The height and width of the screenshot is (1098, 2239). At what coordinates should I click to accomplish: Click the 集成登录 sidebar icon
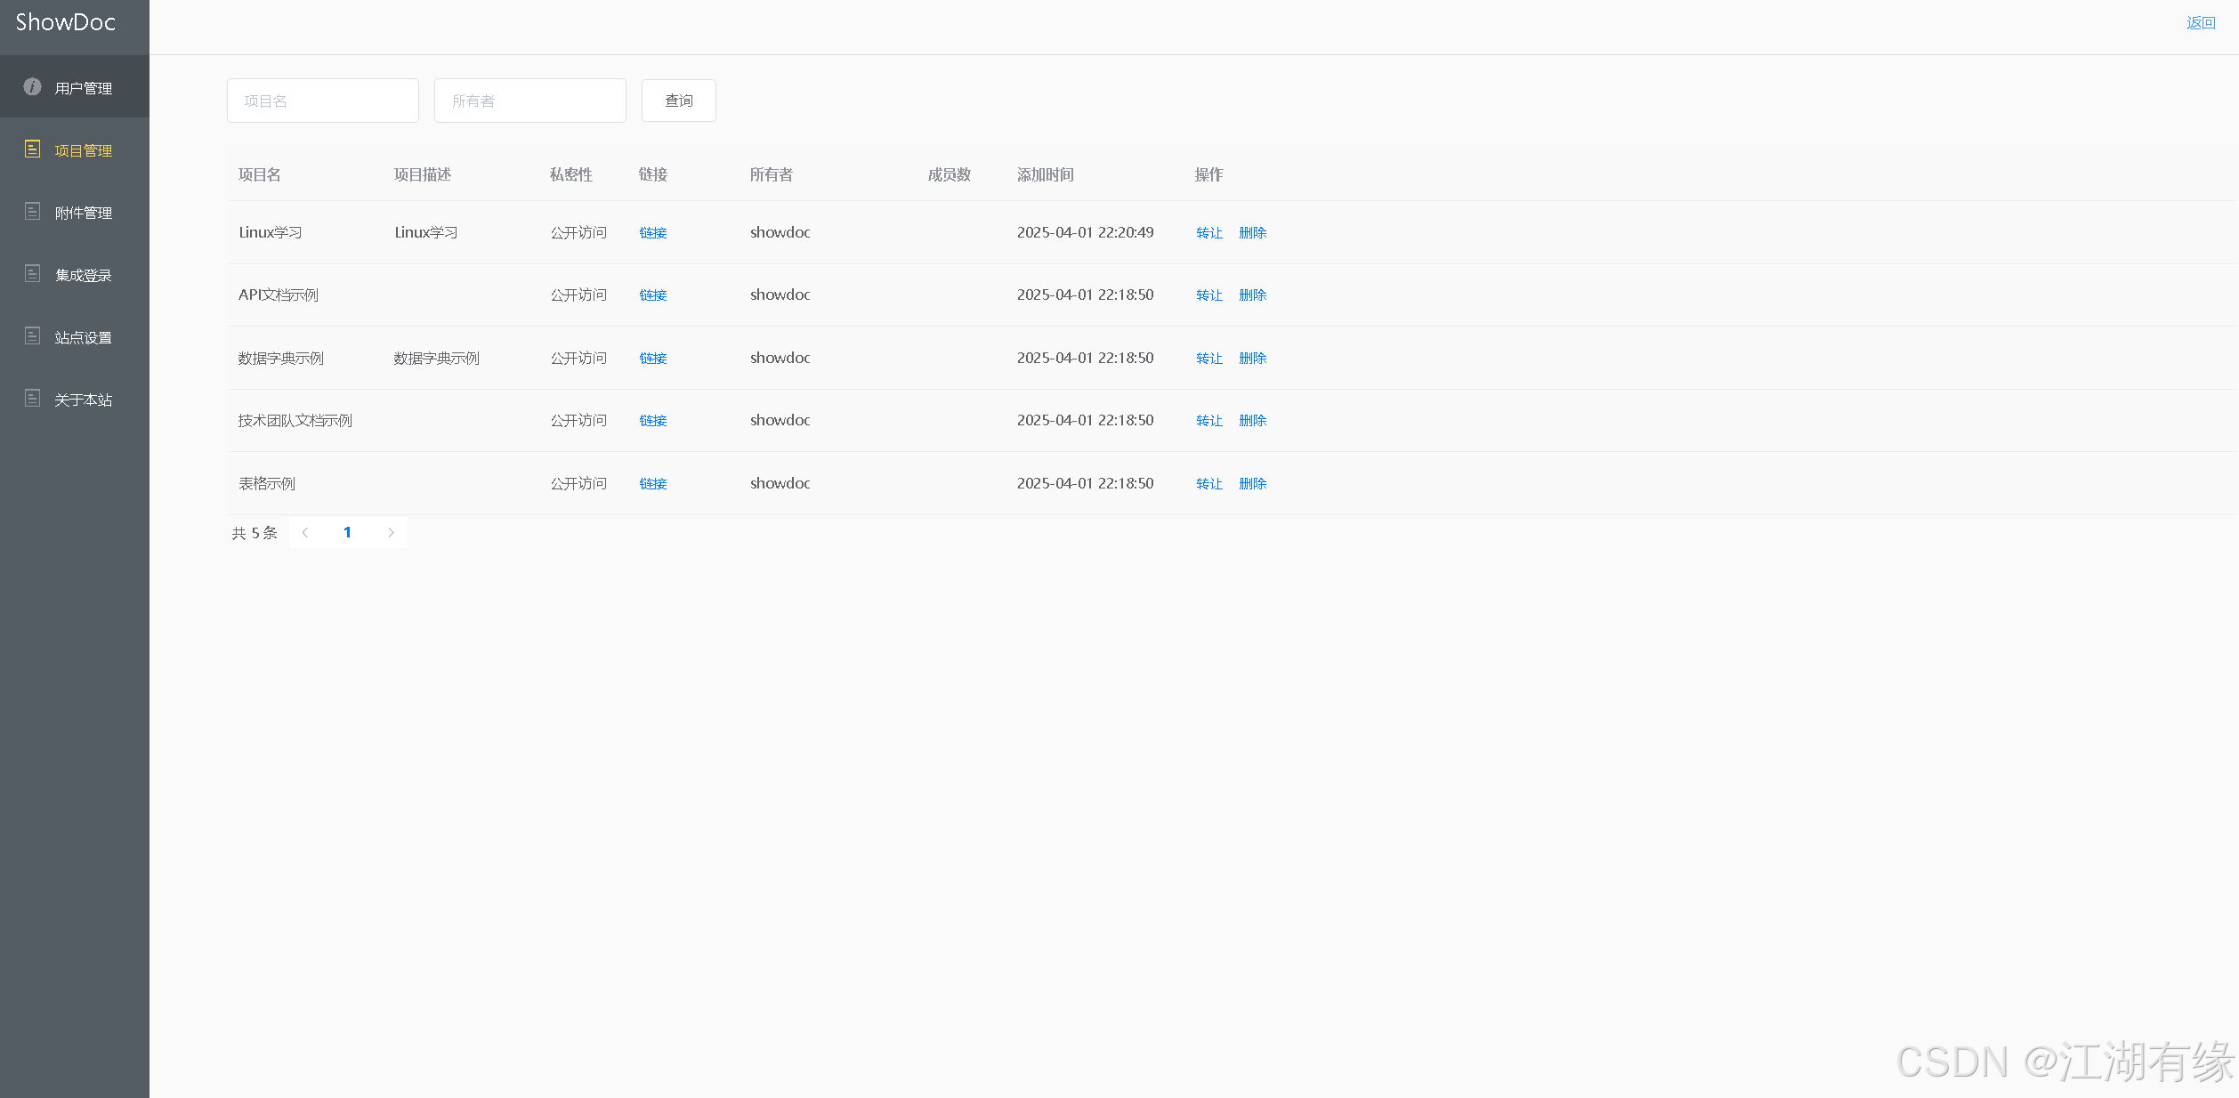pyautogui.click(x=32, y=273)
